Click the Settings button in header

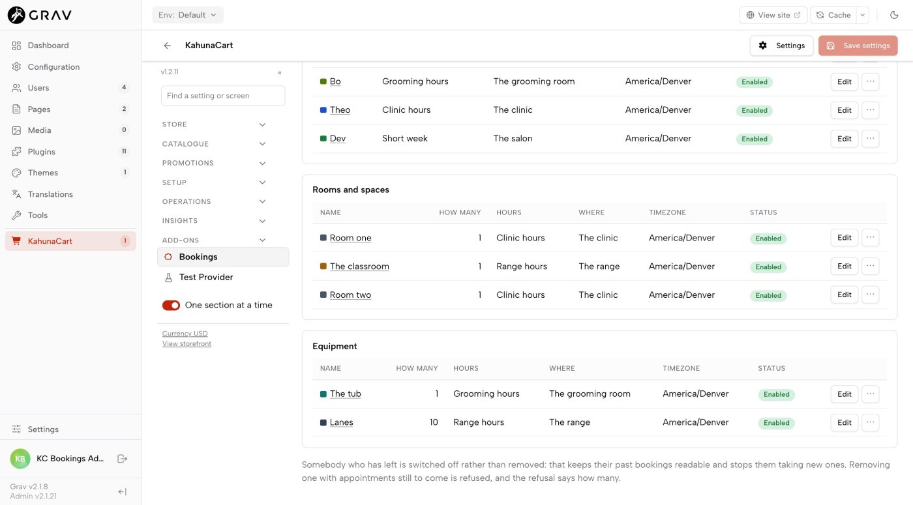[x=781, y=46]
